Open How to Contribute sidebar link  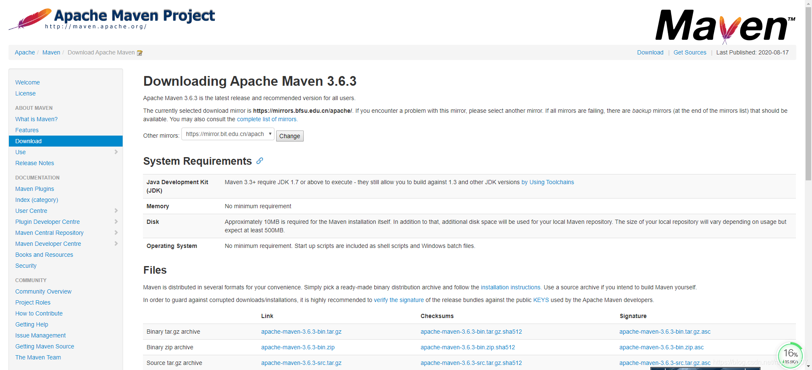[x=39, y=313]
